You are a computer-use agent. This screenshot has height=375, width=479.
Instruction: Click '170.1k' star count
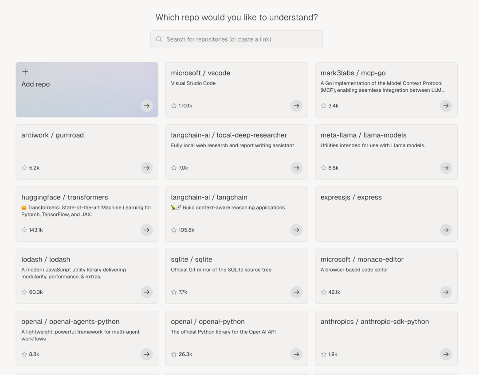[185, 105]
